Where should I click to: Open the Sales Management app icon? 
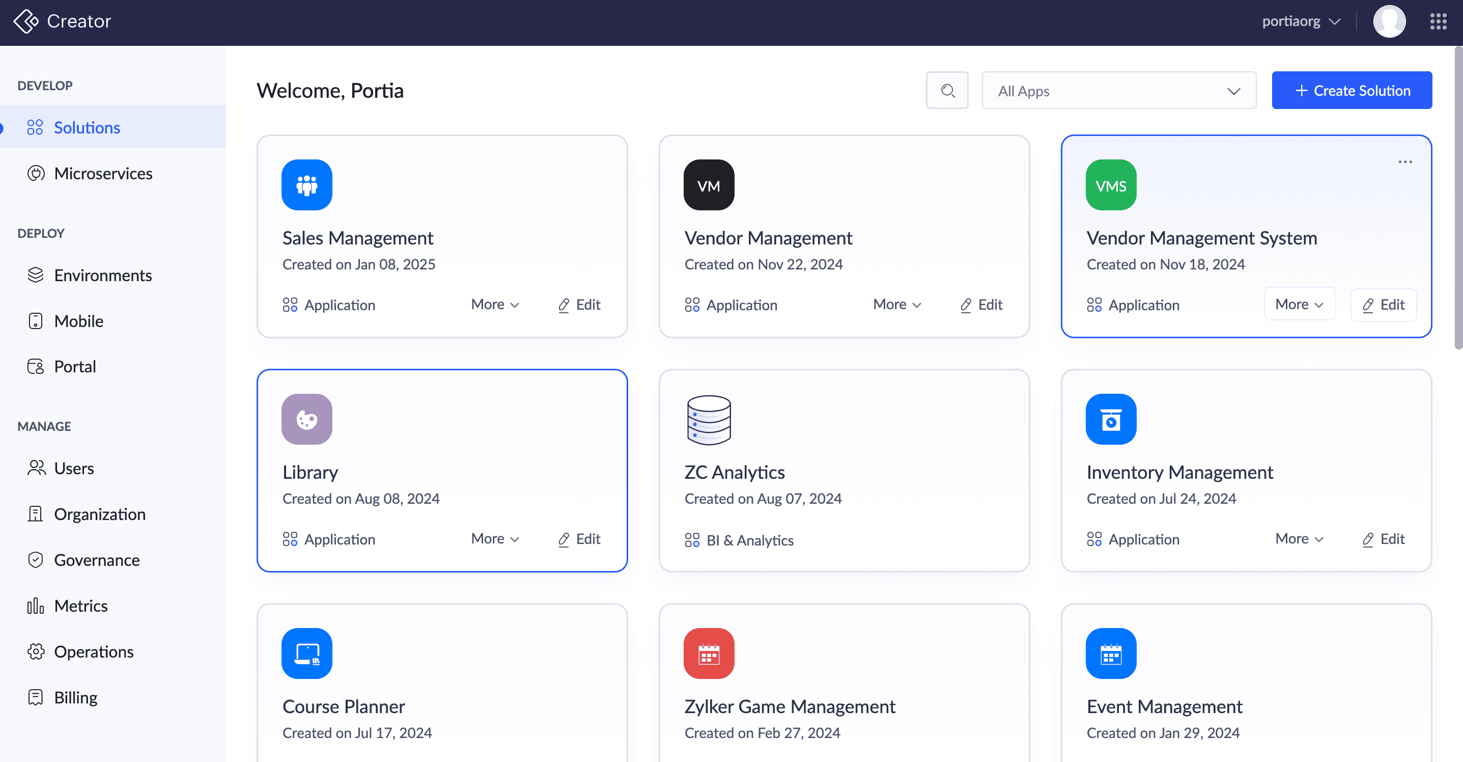tap(306, 185)
